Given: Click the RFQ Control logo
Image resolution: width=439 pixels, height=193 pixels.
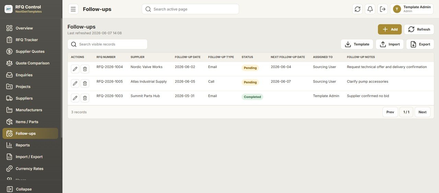Looking at the screenshot, I should tap(9, 9).
